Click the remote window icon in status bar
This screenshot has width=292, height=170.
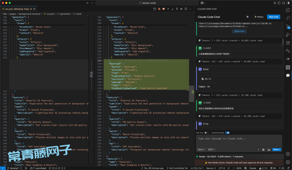[x=3, y=168]
